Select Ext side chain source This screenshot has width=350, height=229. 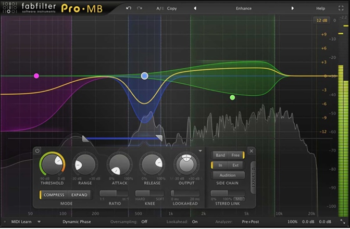point(235,165)
